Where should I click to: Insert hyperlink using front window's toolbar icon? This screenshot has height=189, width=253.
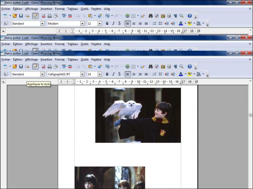(127, 66)
